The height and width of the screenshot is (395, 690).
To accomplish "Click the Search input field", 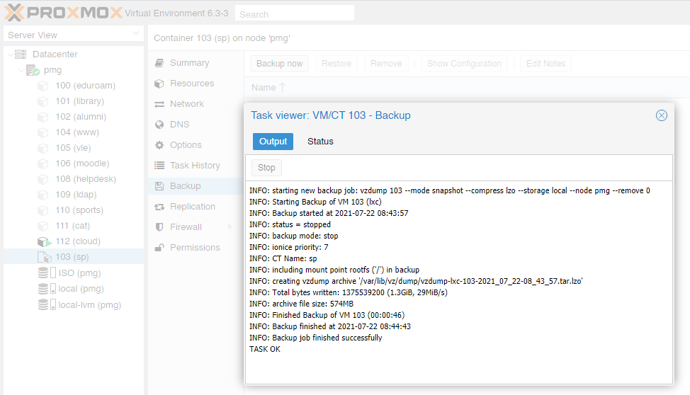I will (x=295, y=14).
